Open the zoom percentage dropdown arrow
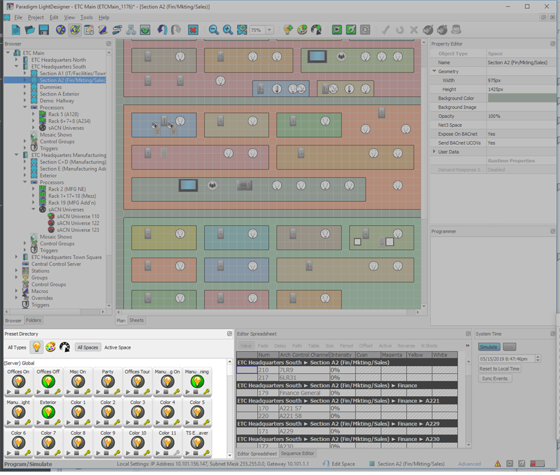 [x=269, y=30]
